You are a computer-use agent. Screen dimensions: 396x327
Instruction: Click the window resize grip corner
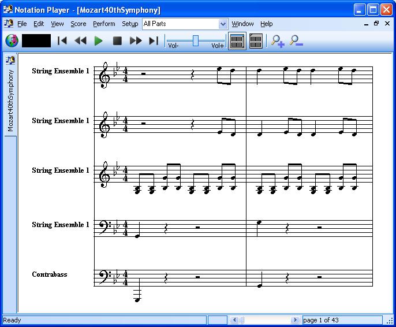pyautogui.click(x=390, y=321)
